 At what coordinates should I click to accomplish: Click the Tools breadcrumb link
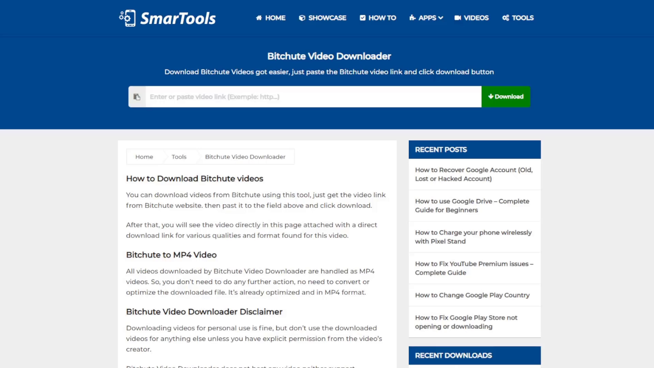[179, 157]
